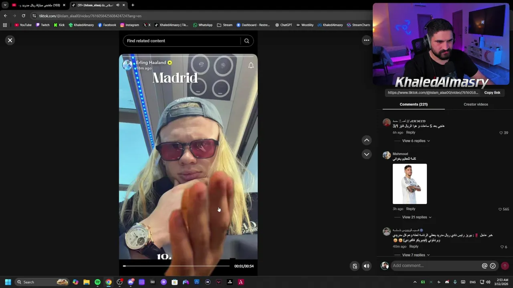Open the Wootility bookmark
Viewport: 513px width, 288px height.
pos(305,25)
